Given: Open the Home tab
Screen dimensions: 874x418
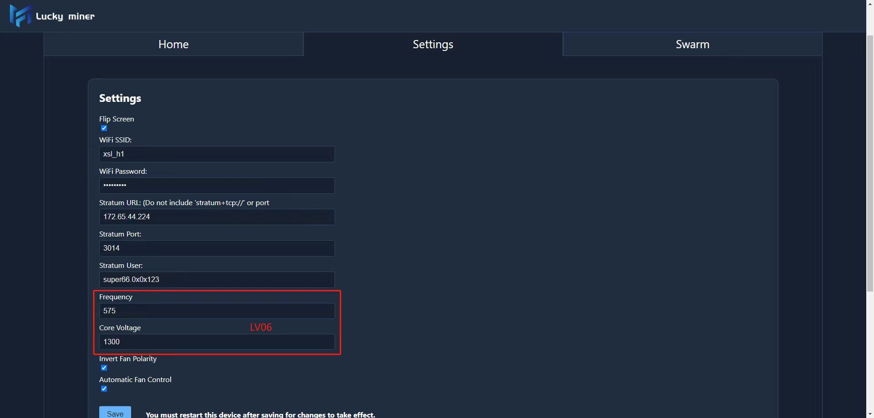Looking at the screenshot, I should pos(173,44).
